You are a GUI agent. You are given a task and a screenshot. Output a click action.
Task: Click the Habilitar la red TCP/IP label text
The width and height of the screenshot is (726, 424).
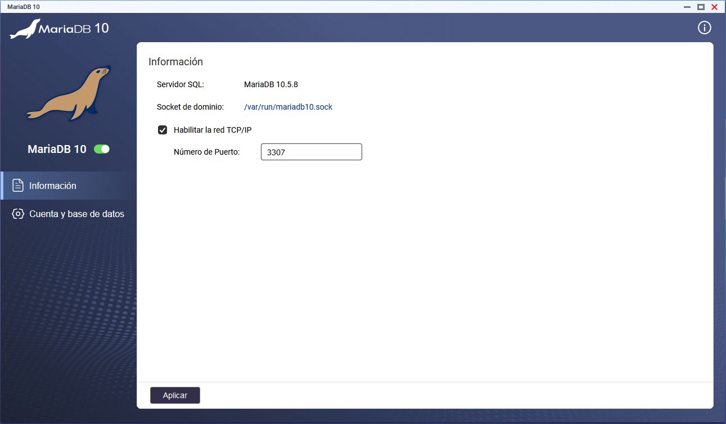213,130
